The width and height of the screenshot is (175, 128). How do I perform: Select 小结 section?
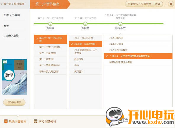[x=85, y=65]
